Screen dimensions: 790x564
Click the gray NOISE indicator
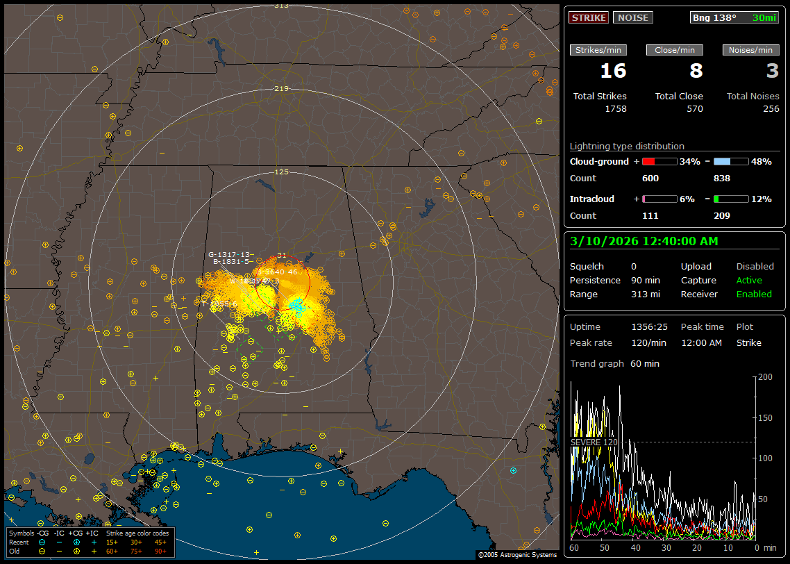click(x=632, y=17)
